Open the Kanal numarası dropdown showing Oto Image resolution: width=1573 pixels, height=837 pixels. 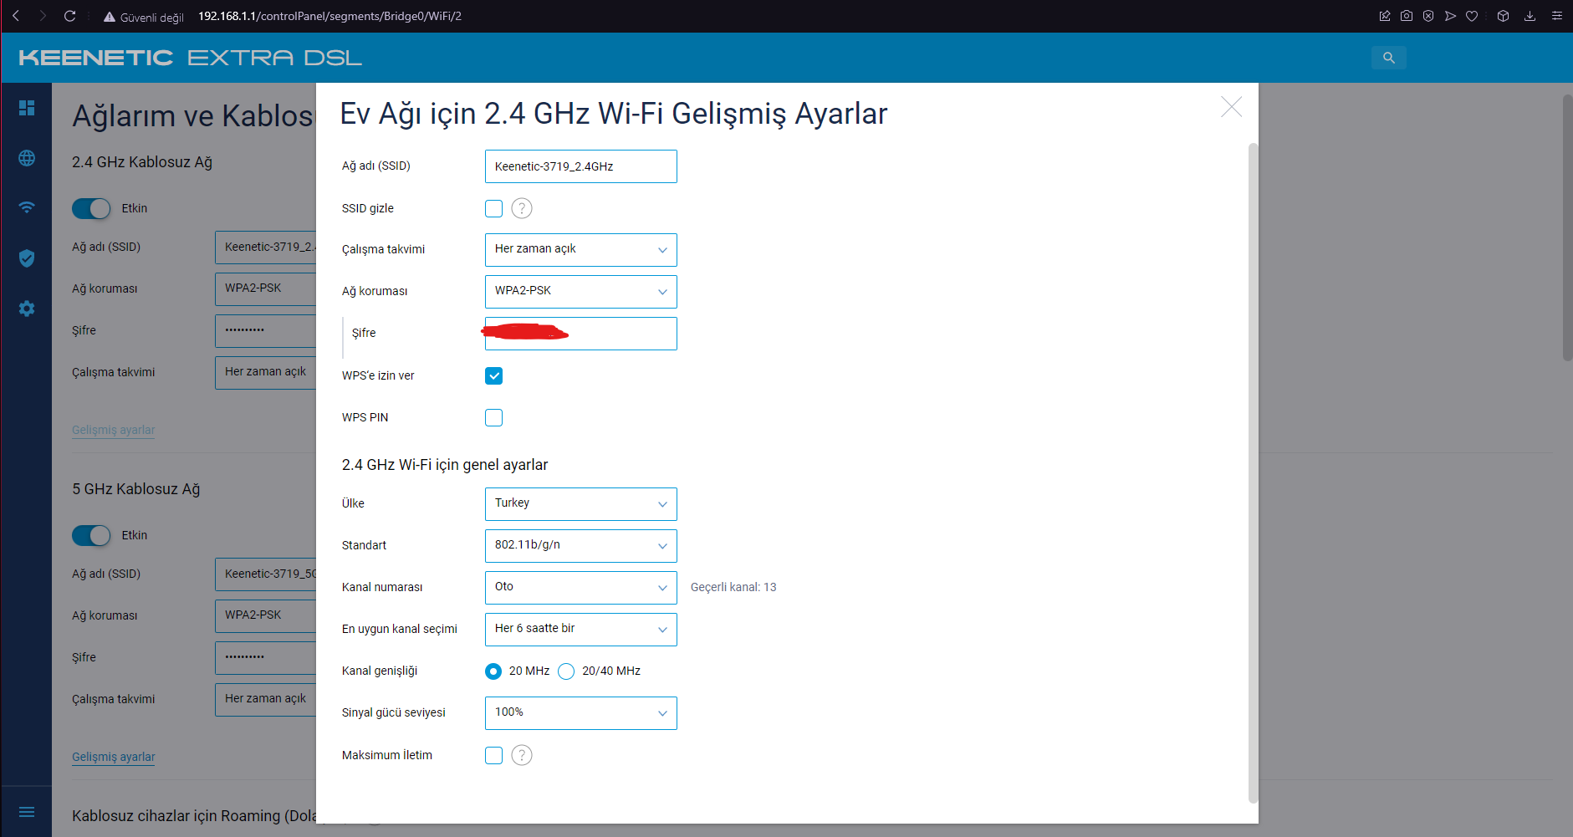click(x=581, y=587)
